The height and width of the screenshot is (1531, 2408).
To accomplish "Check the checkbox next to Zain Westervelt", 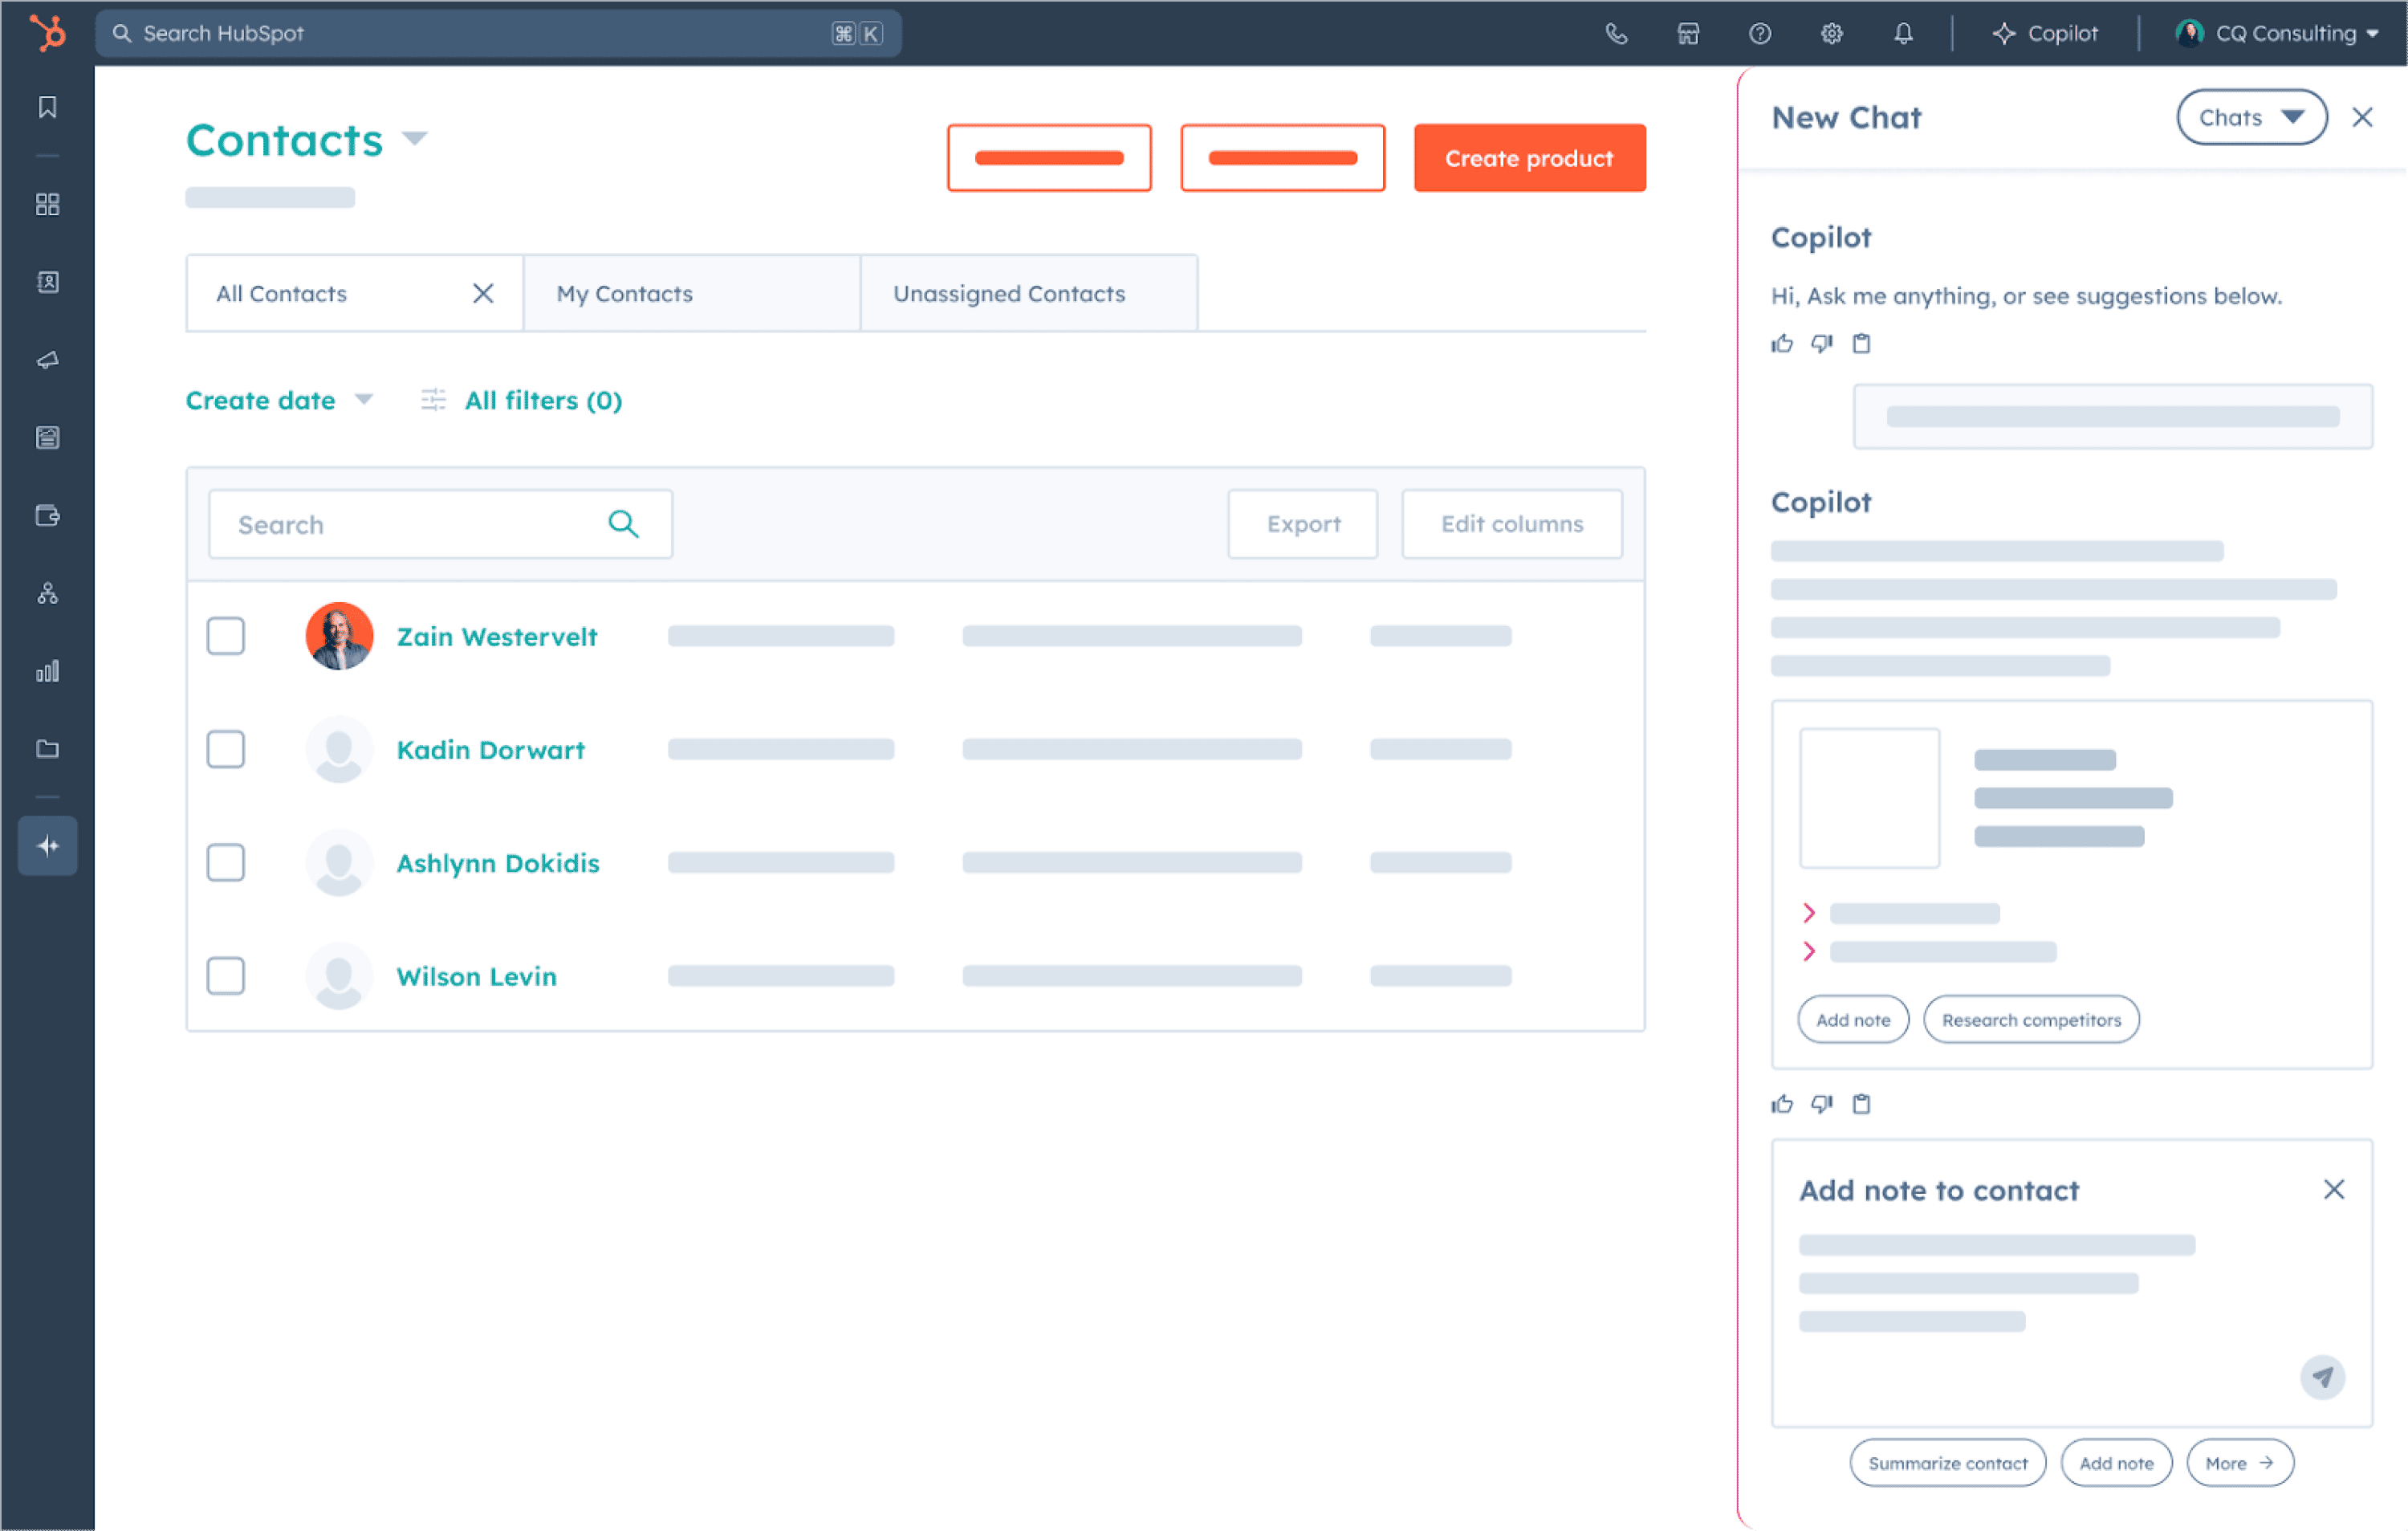I will pos(226,636).
